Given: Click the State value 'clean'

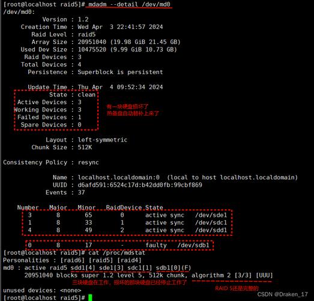Looking at the screenshot, I should click(x=86, y=95).
